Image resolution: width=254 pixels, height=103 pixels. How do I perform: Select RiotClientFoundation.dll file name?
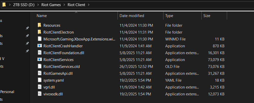click(x=64, y=53)
